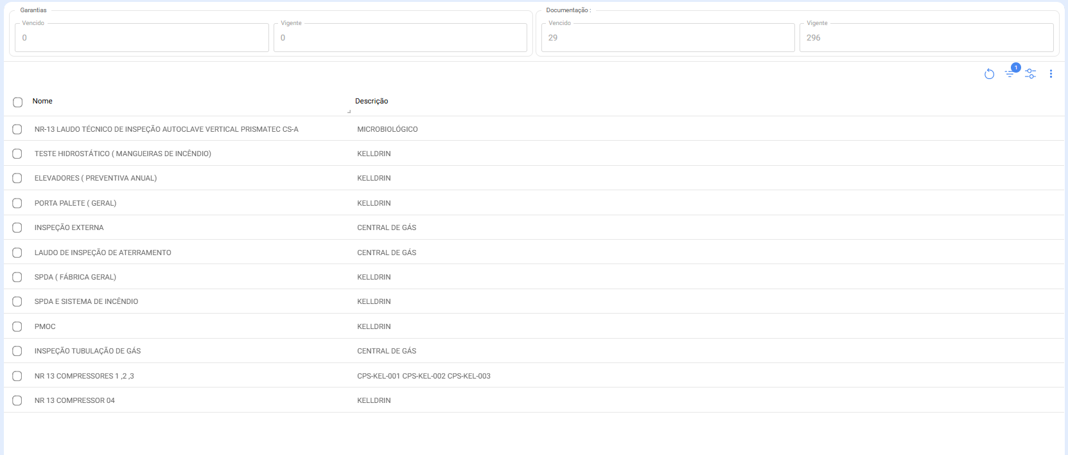Check the NR 13 COMPRESSOR 04 row
The width and height of the screenshot is (1068, 455).
tap(17, 400)
